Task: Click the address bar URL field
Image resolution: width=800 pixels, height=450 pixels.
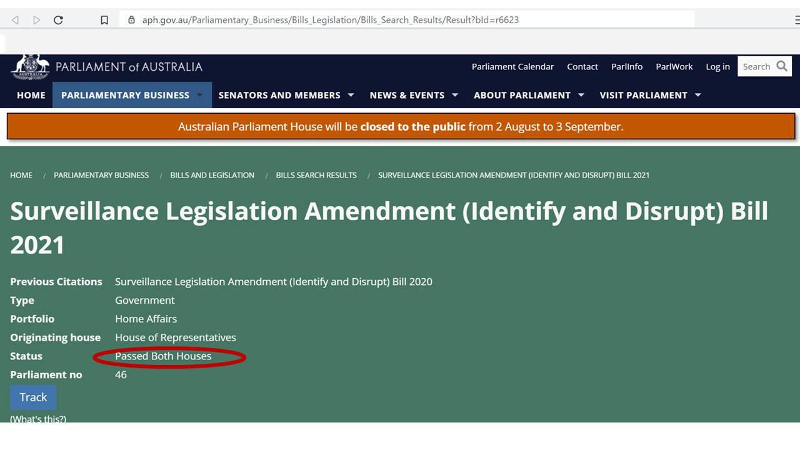Action: [375, 20]
